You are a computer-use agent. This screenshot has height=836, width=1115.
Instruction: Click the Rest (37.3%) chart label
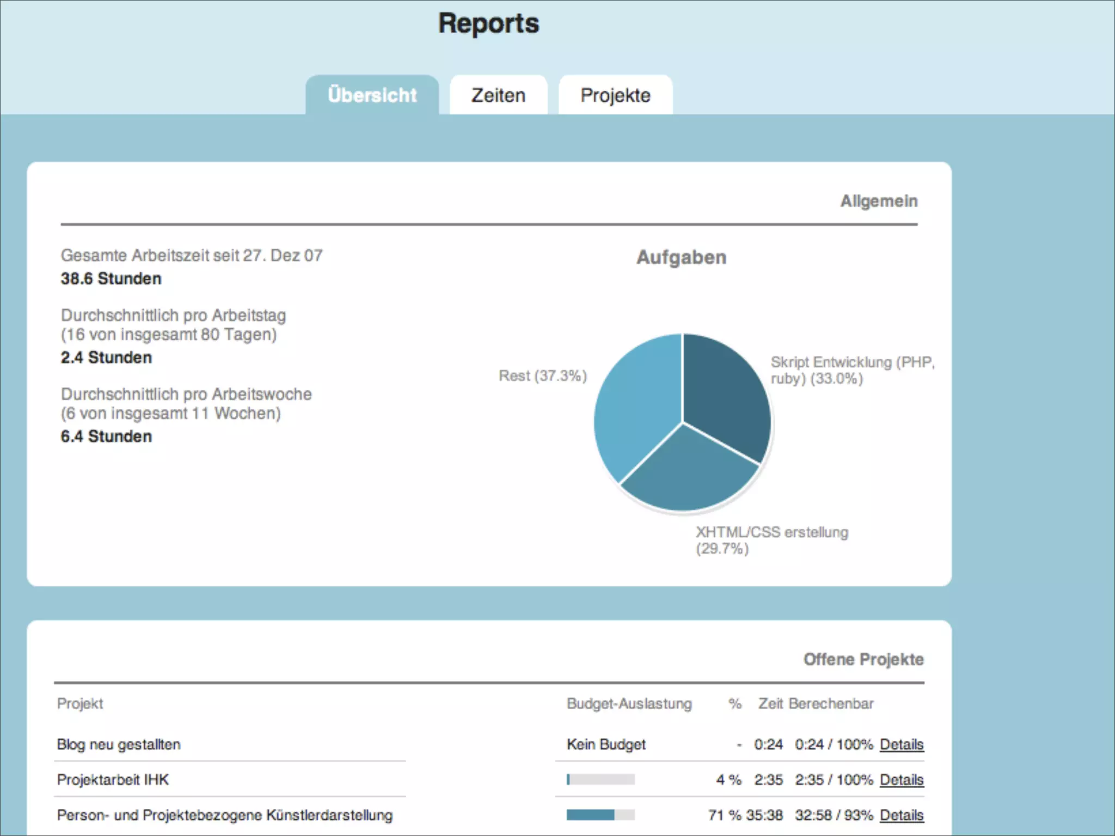pyautogui.click(x=542, y=376)
